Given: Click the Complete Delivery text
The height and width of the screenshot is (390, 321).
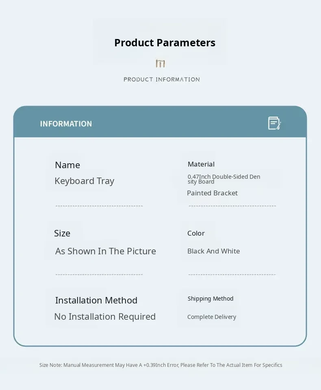Looking at the screenshot, I should click(x=212, y=317).
